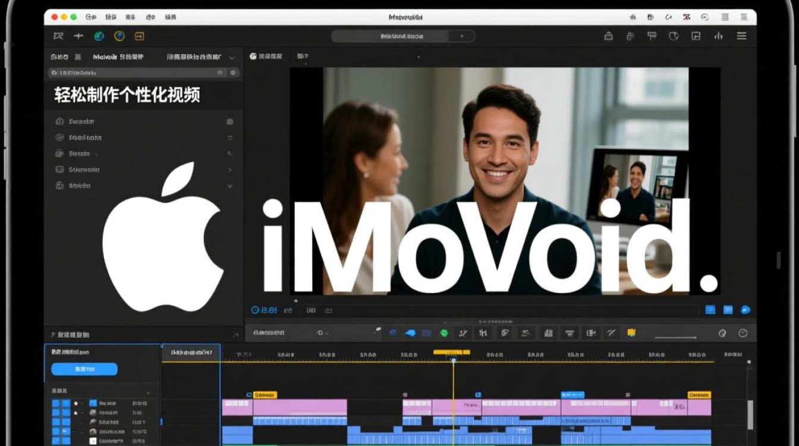Click the flag-like monitor icon in the top-right toolbar

(652, 36)
